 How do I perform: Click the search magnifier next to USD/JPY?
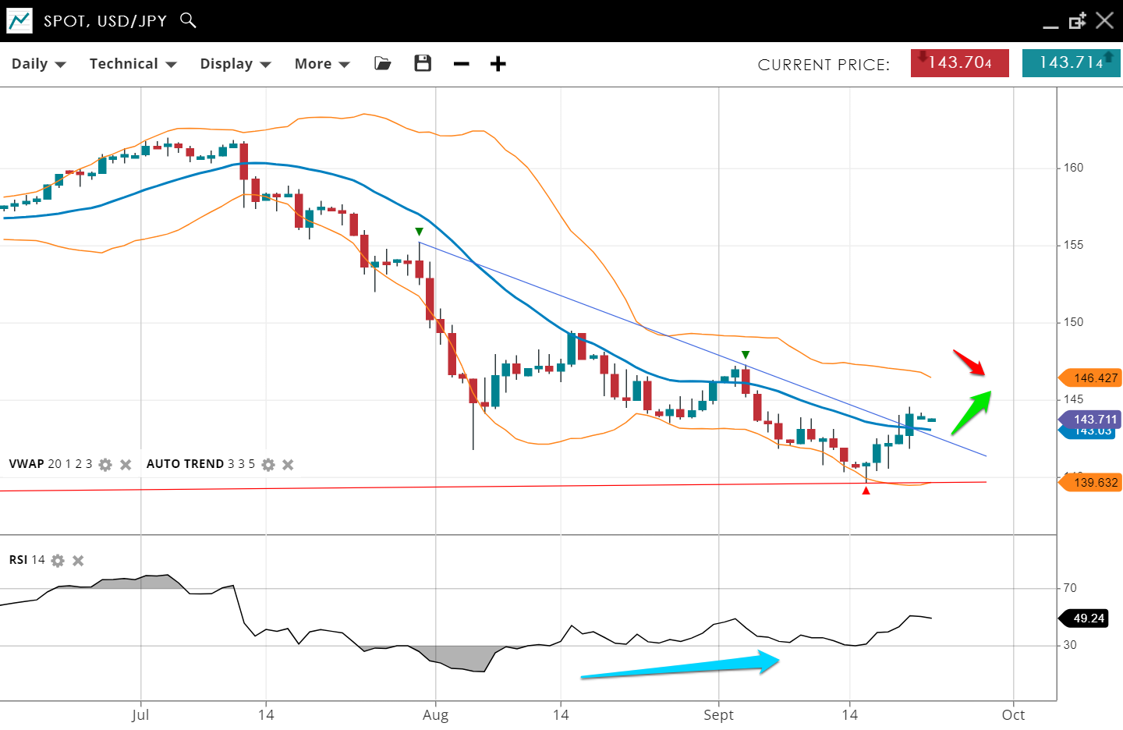(188, 20)
